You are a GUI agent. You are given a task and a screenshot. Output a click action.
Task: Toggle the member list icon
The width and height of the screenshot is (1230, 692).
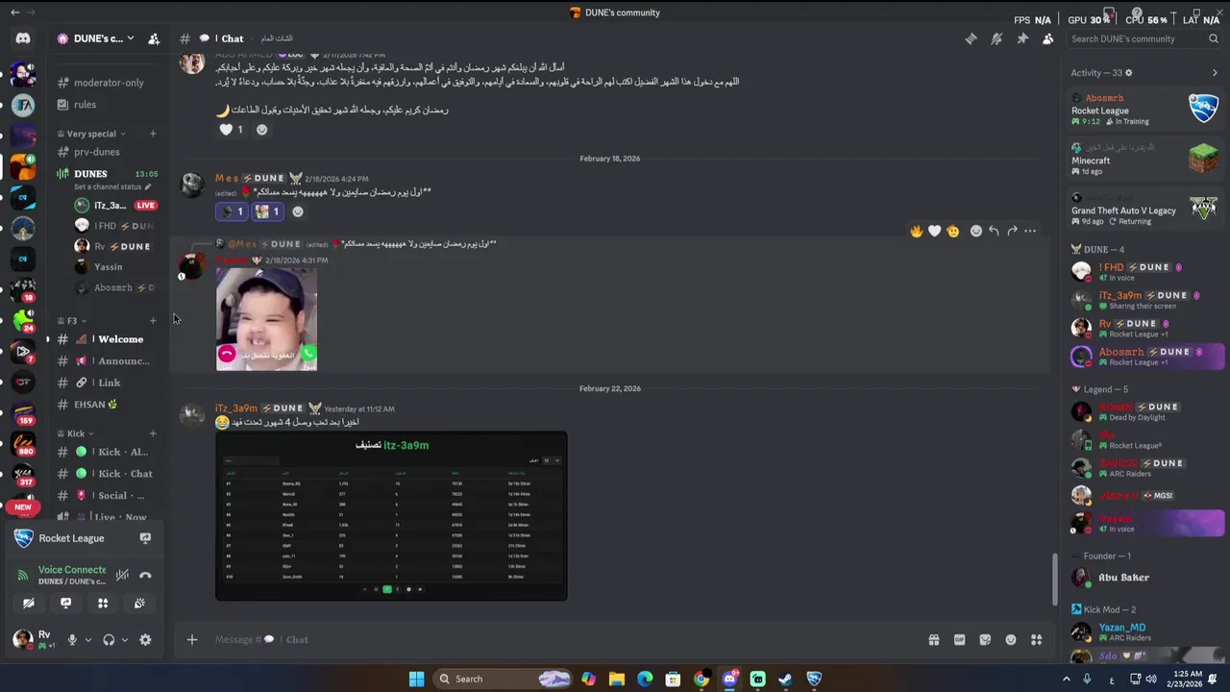click(x=1047, y=38)
